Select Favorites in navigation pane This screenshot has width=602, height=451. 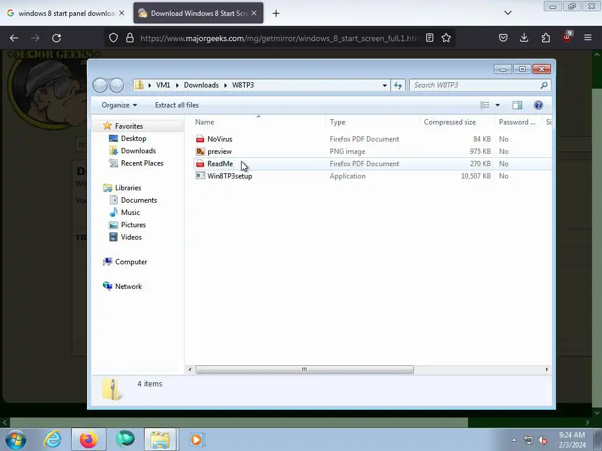point(129,126)
